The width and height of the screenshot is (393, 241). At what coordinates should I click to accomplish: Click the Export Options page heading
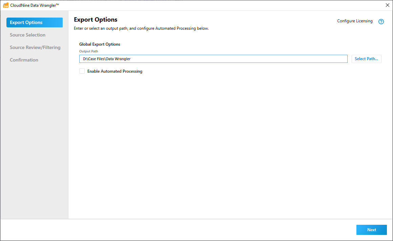pyautogui.click(x=96, y=20)
